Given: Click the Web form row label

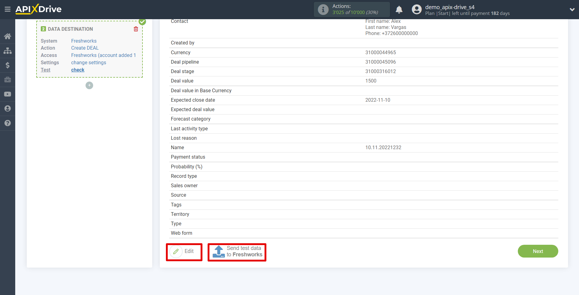Looking at the screenshot, I should (x=181, y=233).
